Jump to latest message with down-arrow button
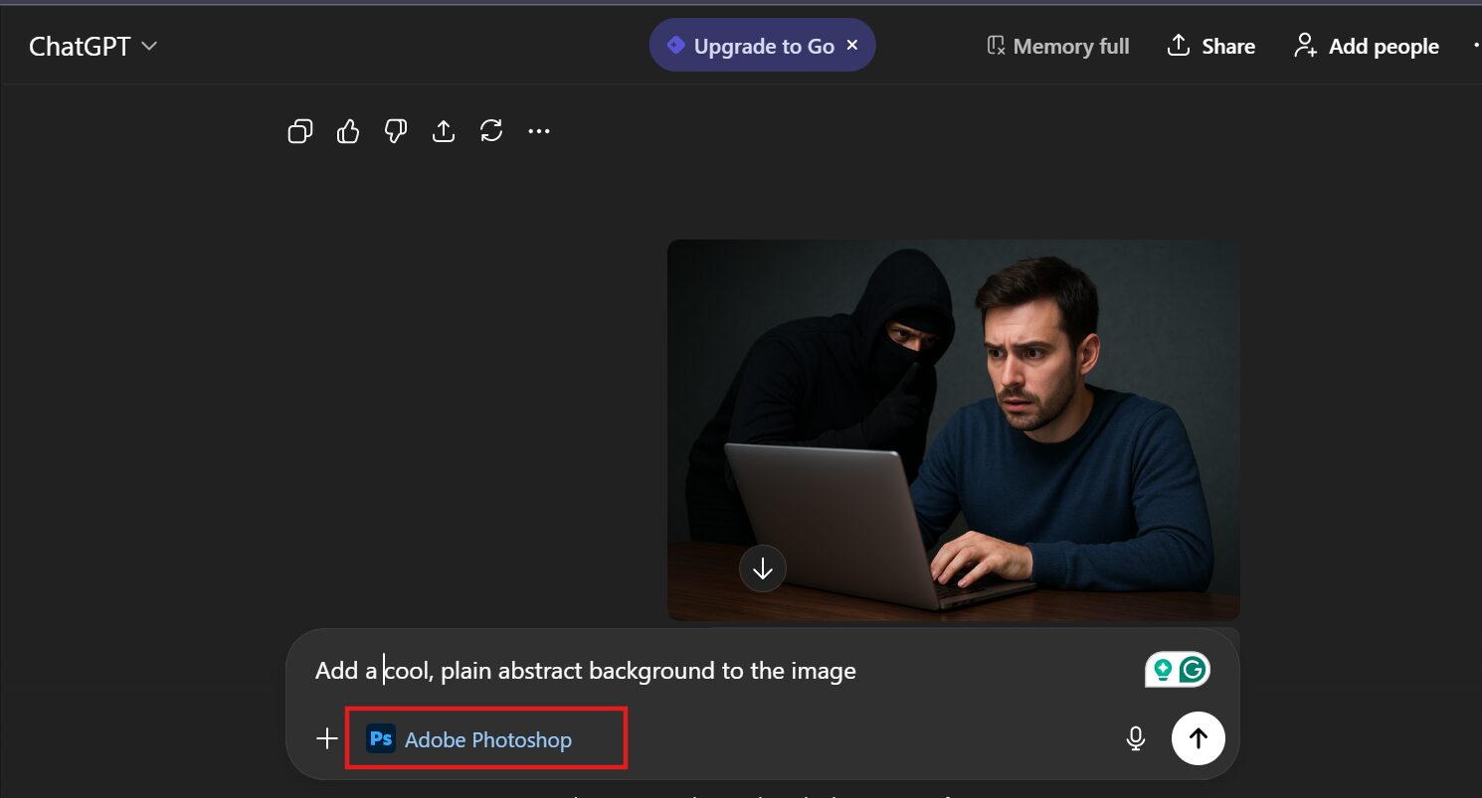 point(763,568)
